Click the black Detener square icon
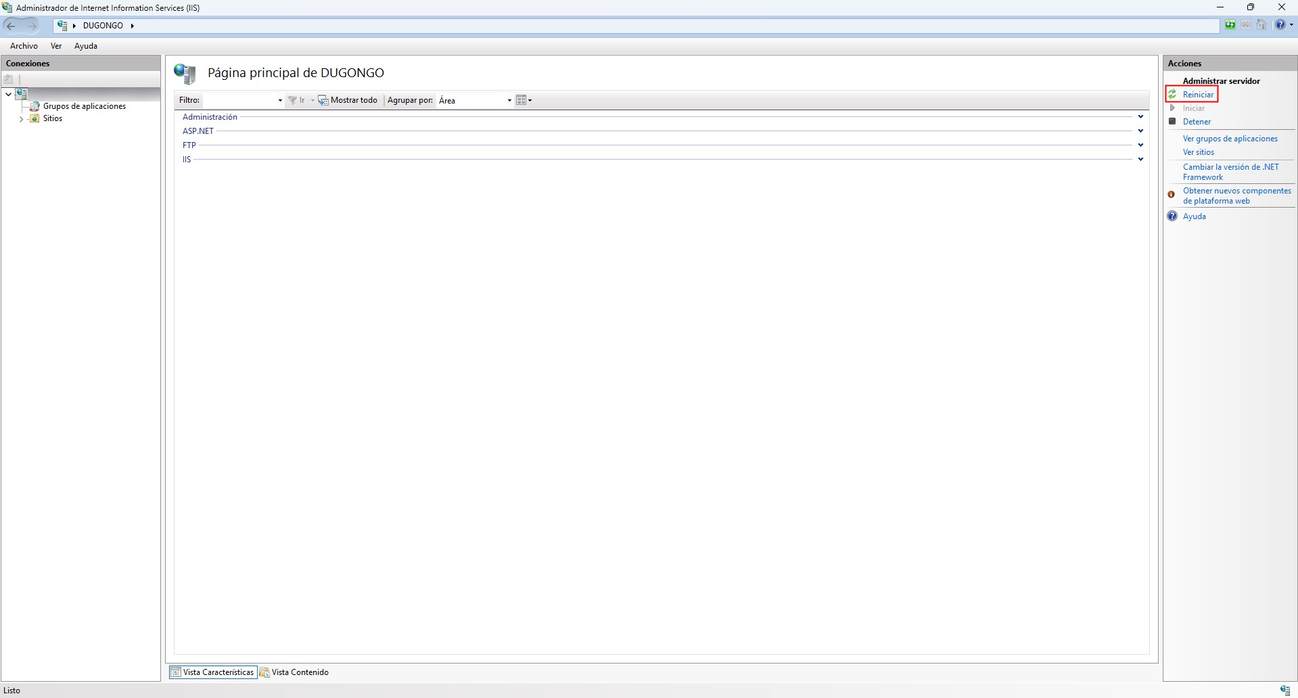This screenshot has height=698, width=1298. pos(1172,122)
